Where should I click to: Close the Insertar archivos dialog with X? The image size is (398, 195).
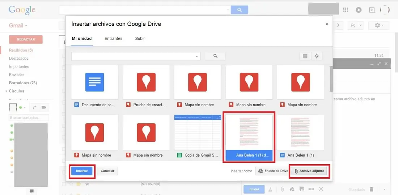tap(327, 24)
